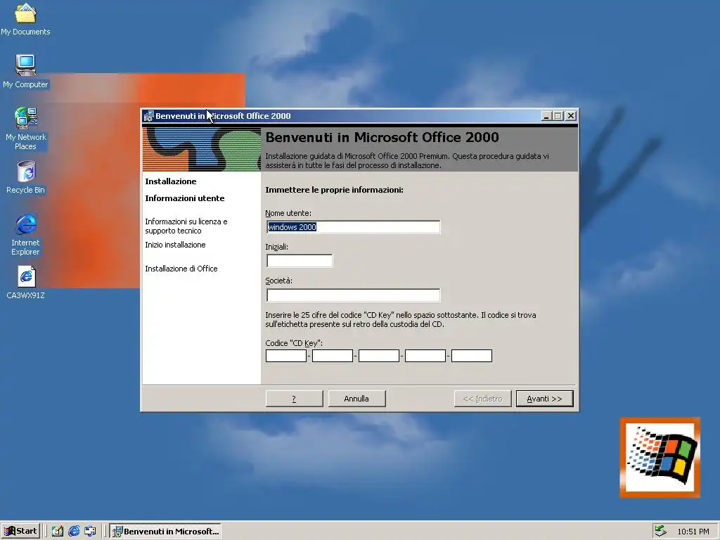Viewport: 720px width, 540px height.
Task: Click the Installazione heading in sidebar
Action: pos(171,181)
